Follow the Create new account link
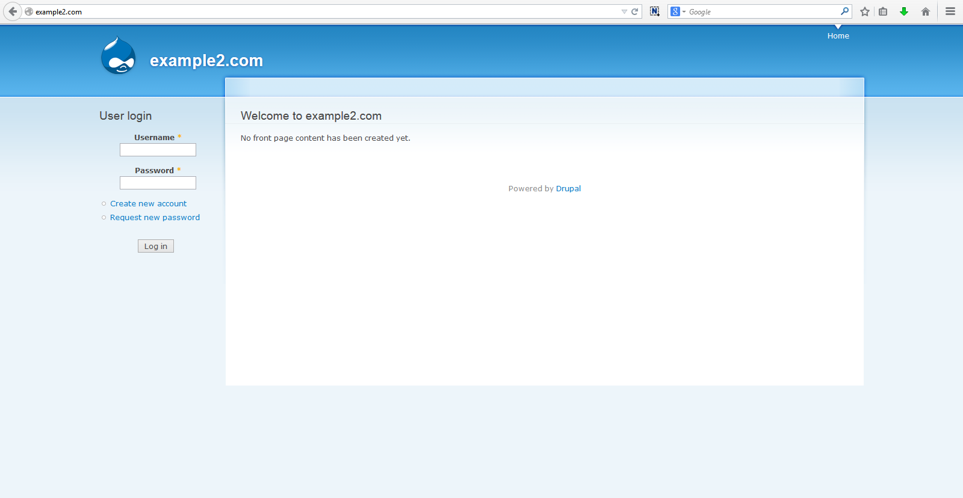963x498 pixels. [x=148, y=204]
